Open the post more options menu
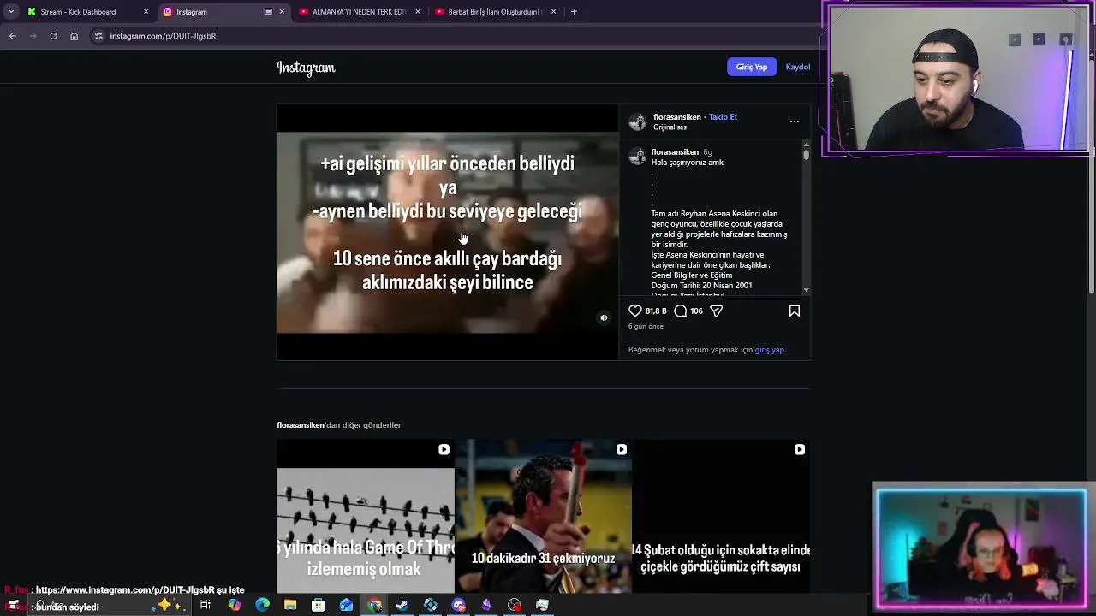This screenshot has height=616, width=1096. (x=795, y=121)
